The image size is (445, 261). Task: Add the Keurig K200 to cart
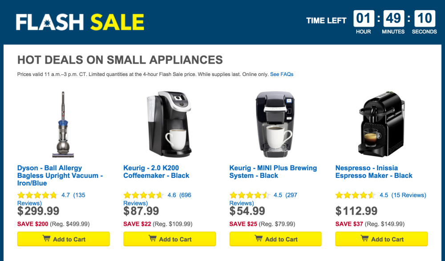(x=170, y=239)
